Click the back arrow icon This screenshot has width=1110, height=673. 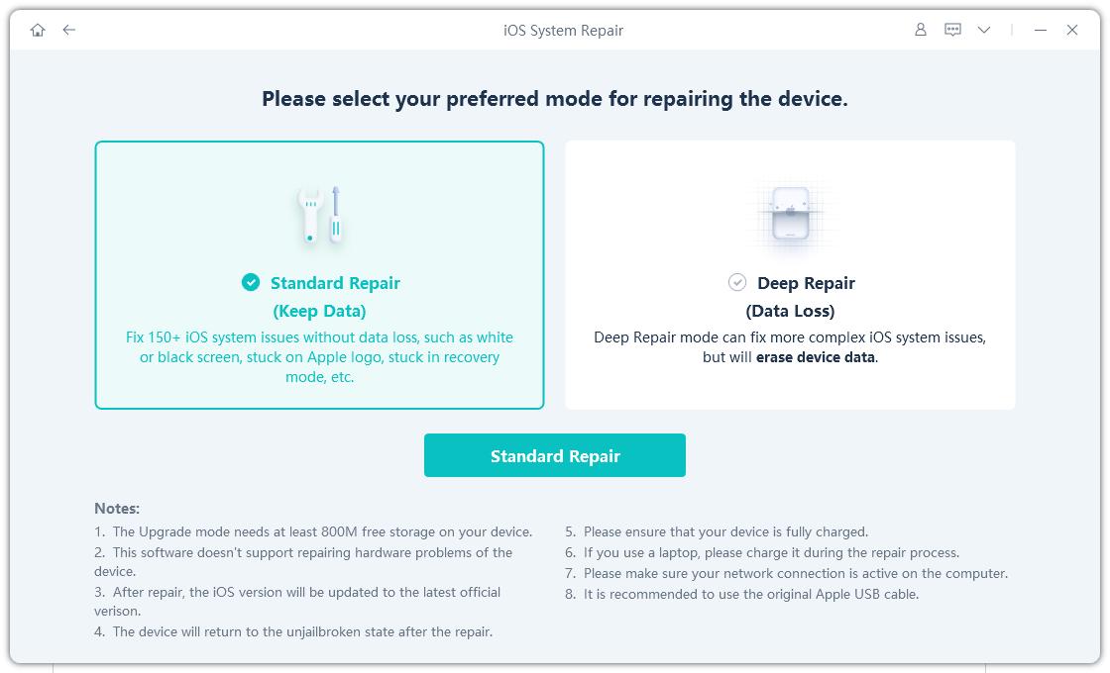pyautogui.click(x=68, y=30)
